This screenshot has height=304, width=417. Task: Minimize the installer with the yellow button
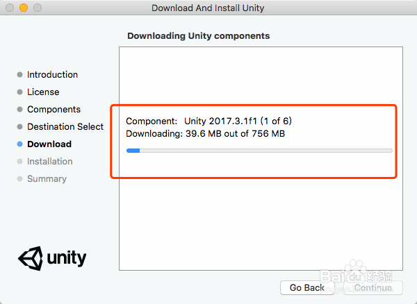click(24, 8)
